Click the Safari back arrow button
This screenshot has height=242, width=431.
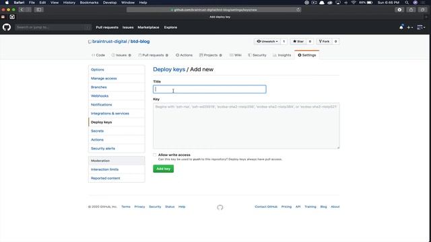(x=22, y=9)
